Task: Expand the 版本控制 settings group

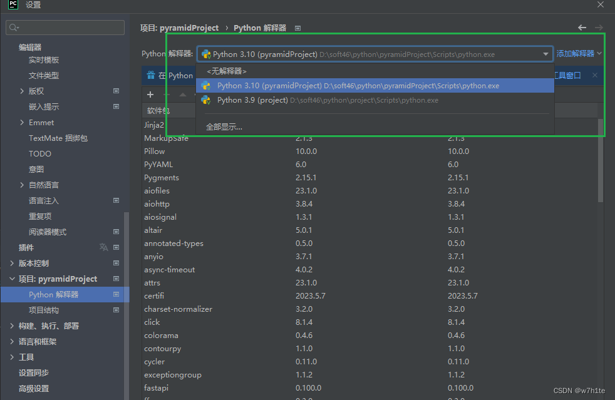Action: click(x=12, y=263)
